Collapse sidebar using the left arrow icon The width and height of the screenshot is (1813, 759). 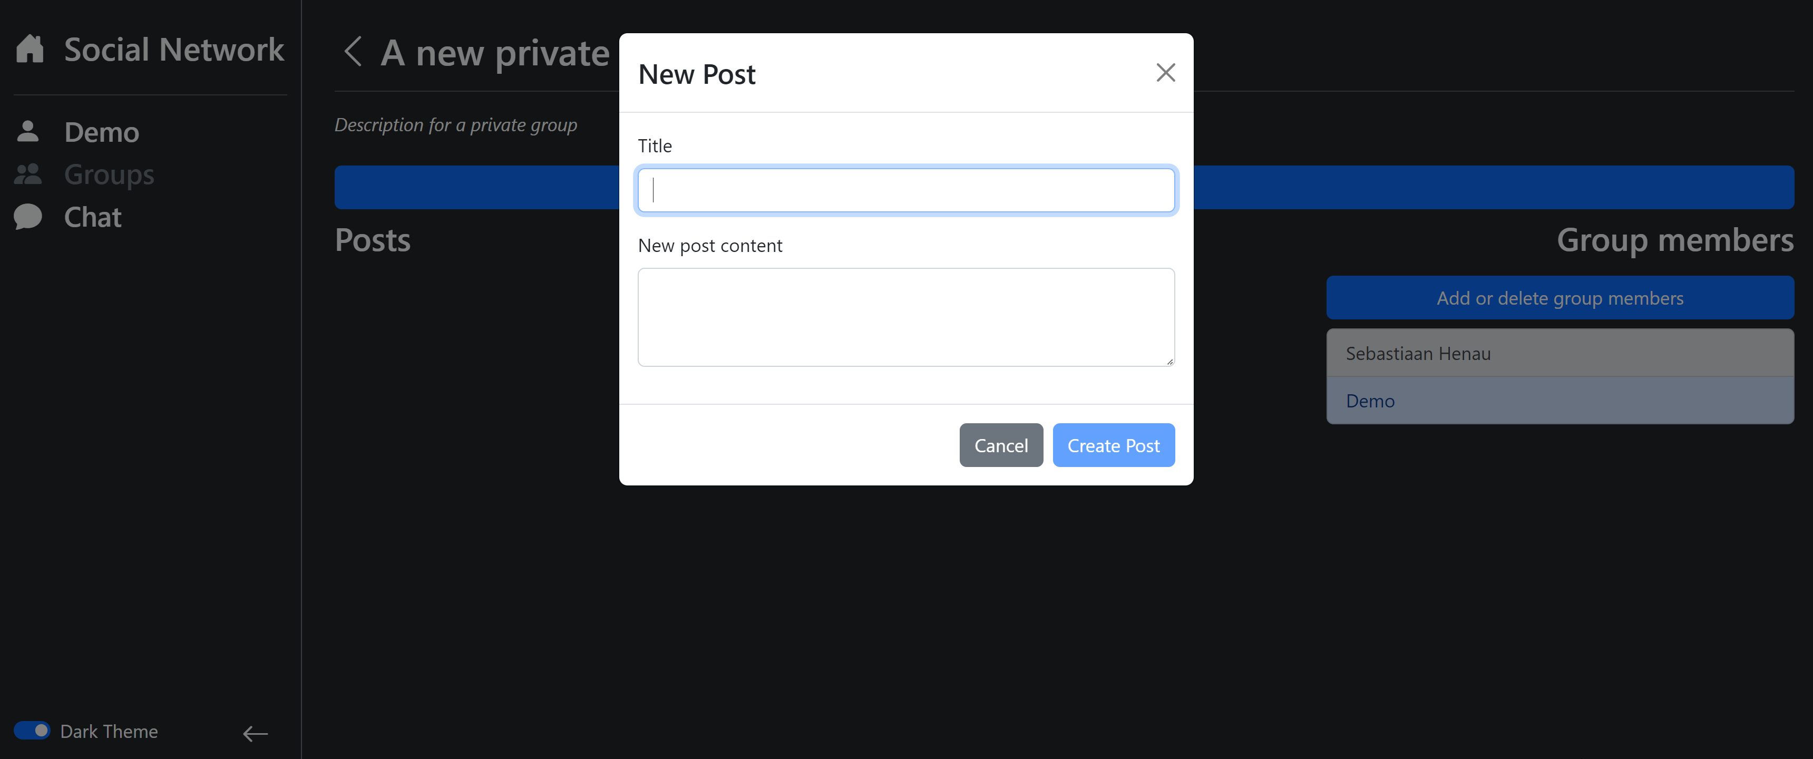(x=255, y=734)
